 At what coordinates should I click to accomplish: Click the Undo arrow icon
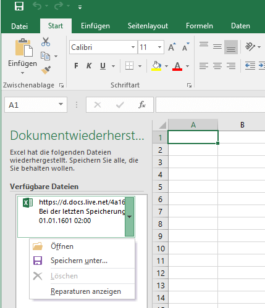37,6
